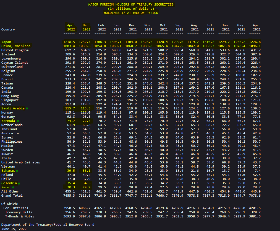Image resolution: width=280 pixels, height=231 pixels.
Task: Click the 'Feb 2022' column header
Action: click(x=102, y=27)
